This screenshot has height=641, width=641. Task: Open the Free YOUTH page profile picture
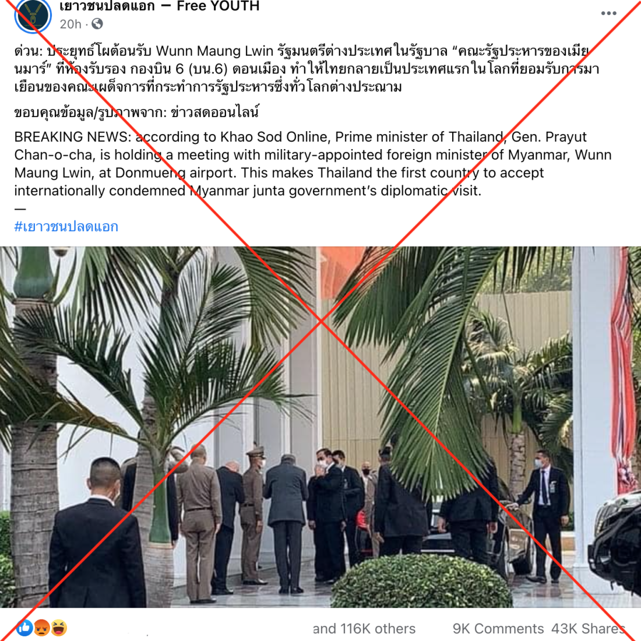[33, 16]
